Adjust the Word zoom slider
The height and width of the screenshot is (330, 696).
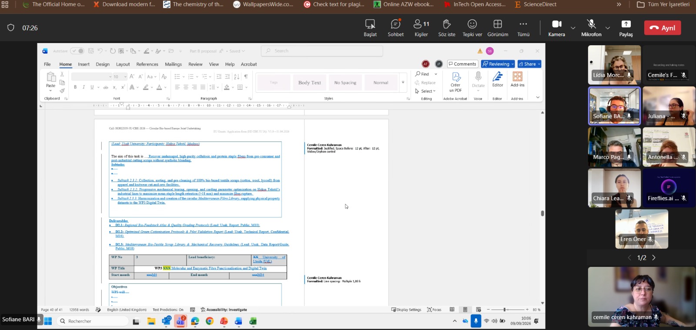tap(505, 310)
